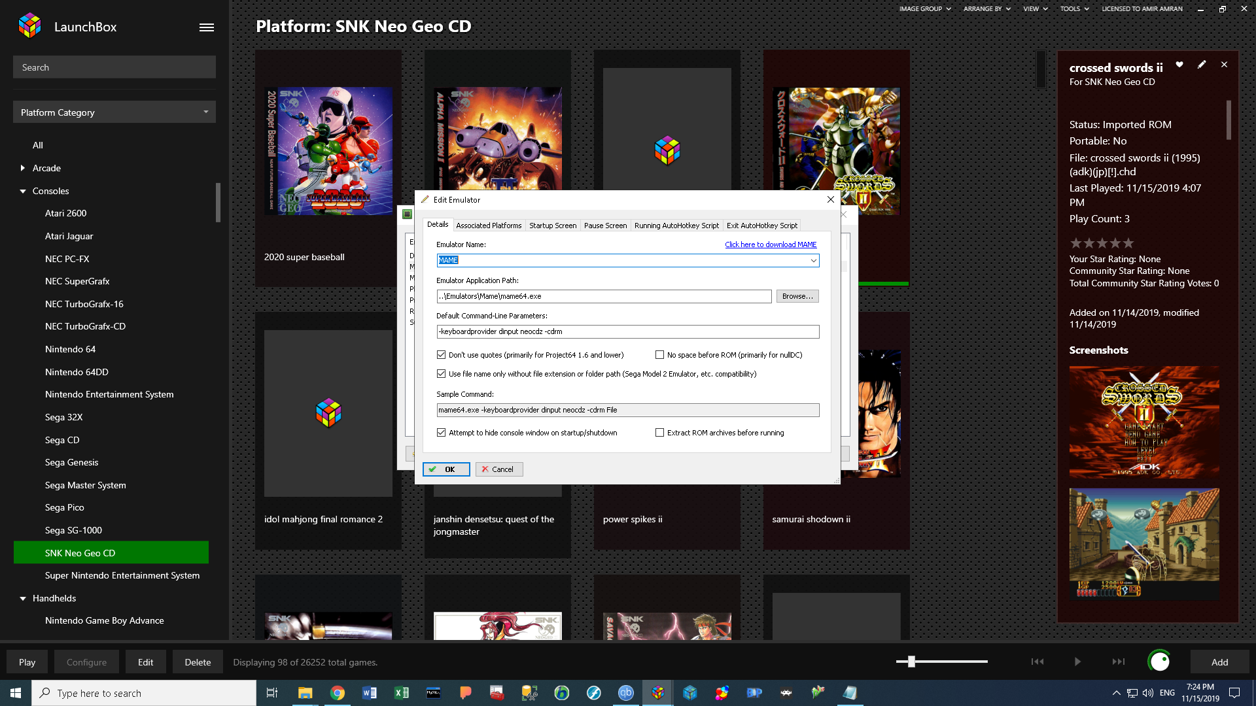The image size is (1256, 706).
Task: Collapse the Handhelds category
Action: 22,598
